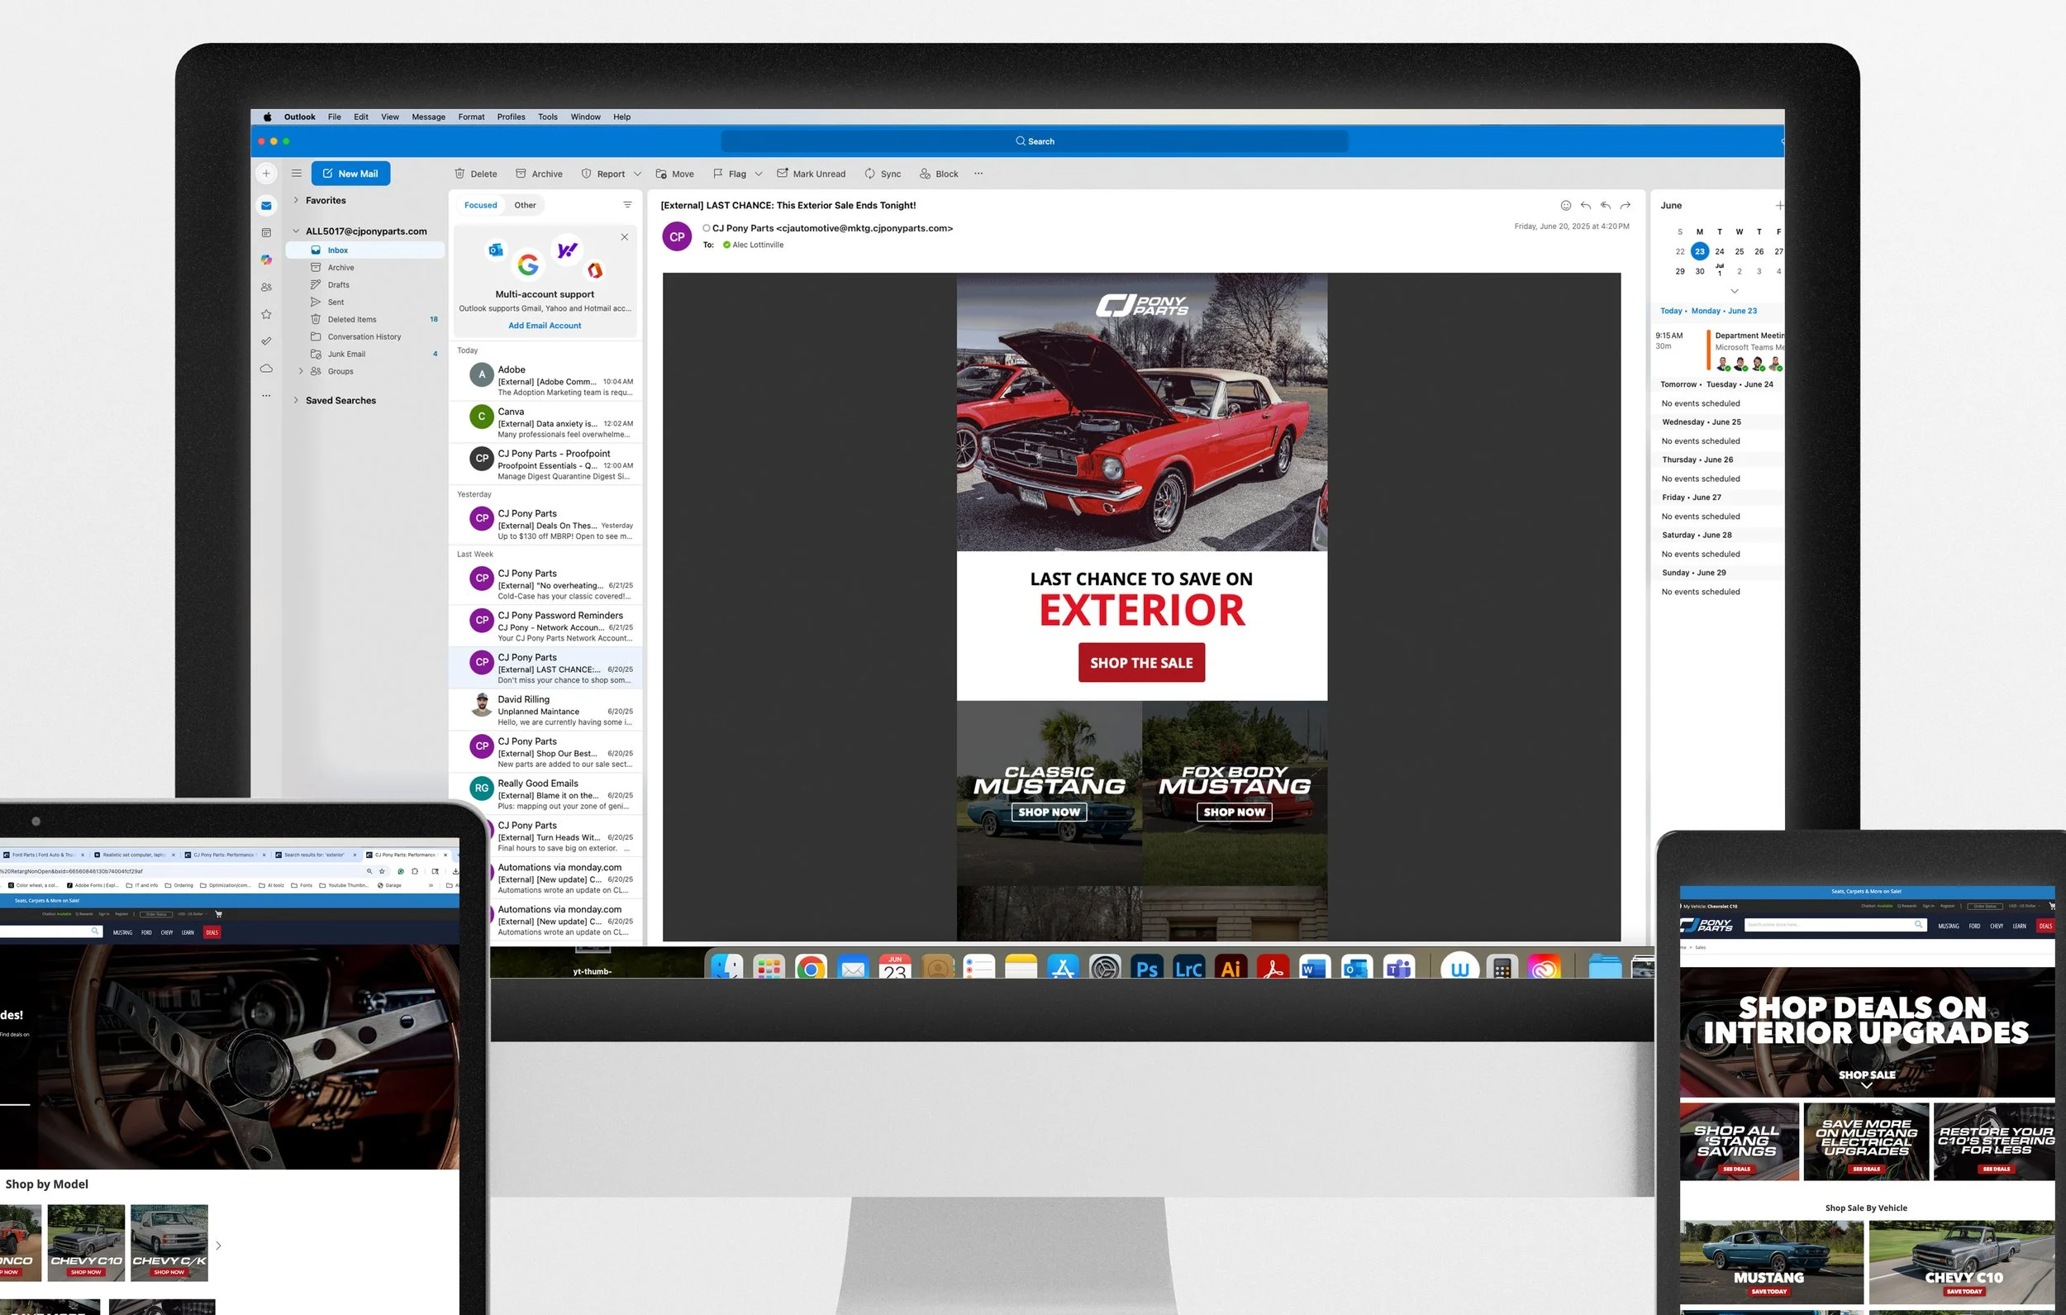2066x1315 pixels.
Task: Click Mark Unread in the toolbar
Action: point(811,174)
